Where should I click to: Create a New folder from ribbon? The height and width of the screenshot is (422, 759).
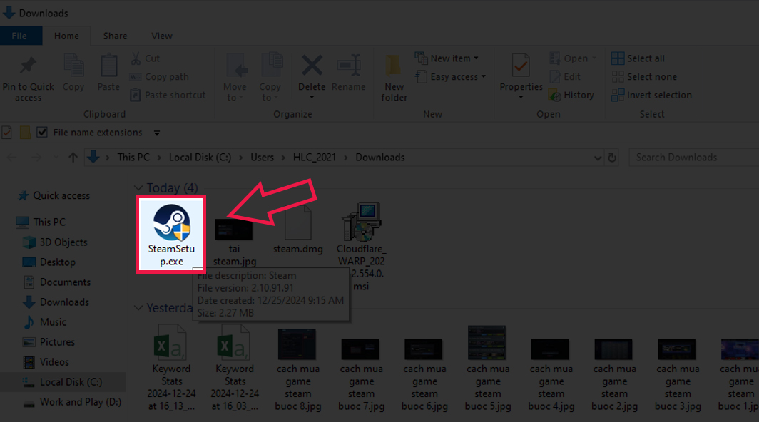coord(394,78)
